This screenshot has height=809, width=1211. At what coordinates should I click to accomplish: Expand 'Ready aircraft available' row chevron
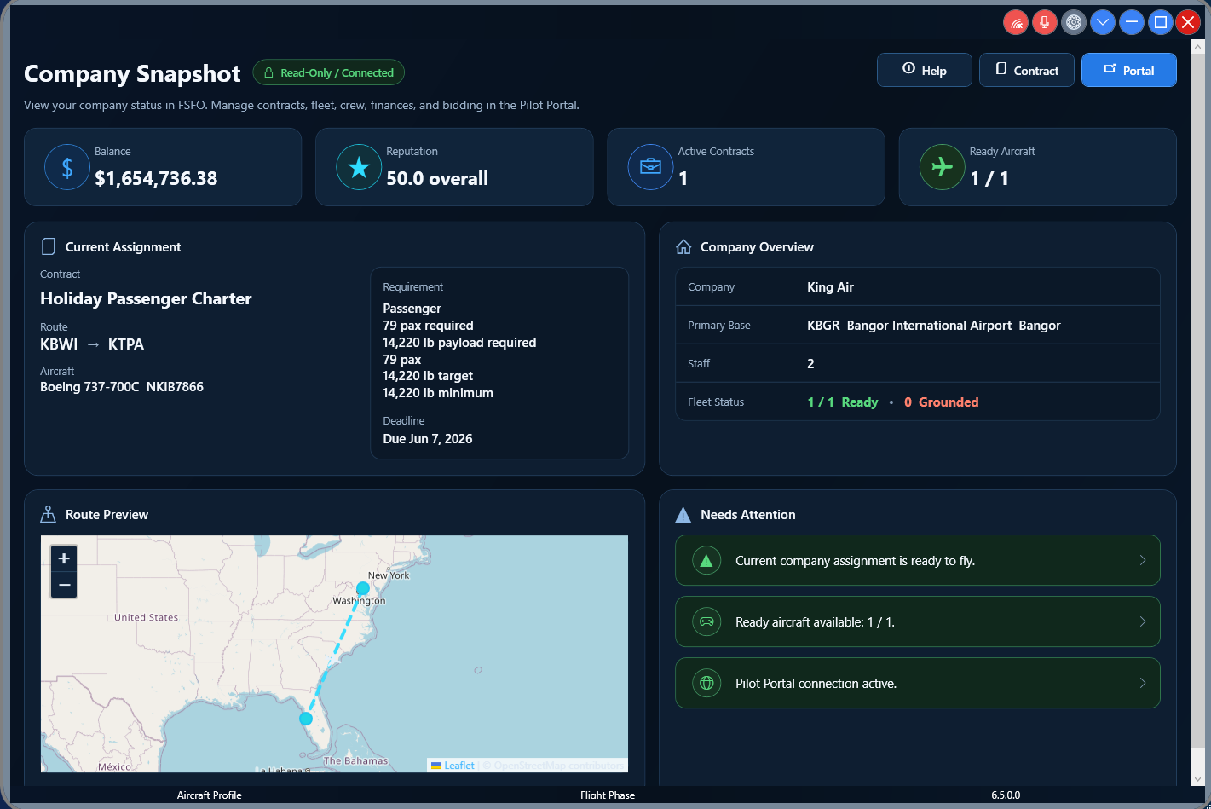(1143, 621)
